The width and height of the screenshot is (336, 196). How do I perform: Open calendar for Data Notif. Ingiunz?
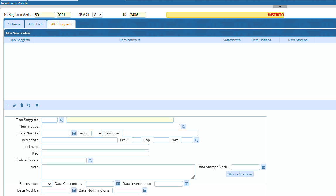click(144, 190)
